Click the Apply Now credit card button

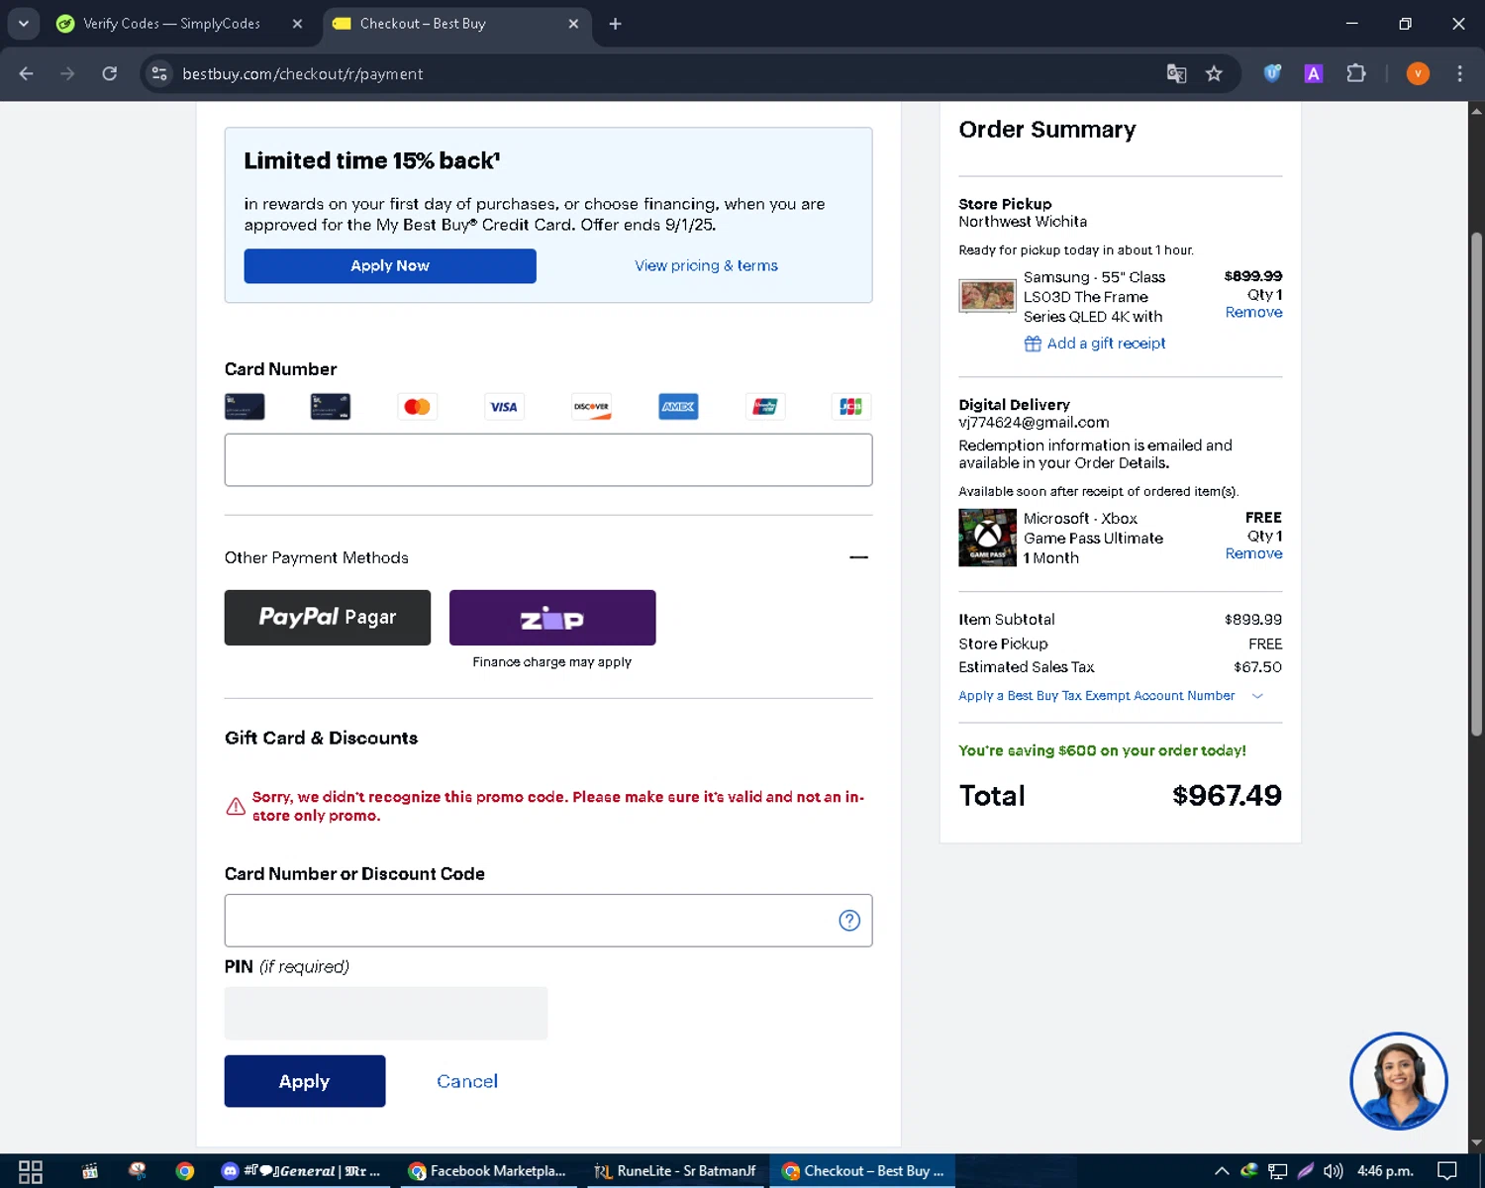390,265
